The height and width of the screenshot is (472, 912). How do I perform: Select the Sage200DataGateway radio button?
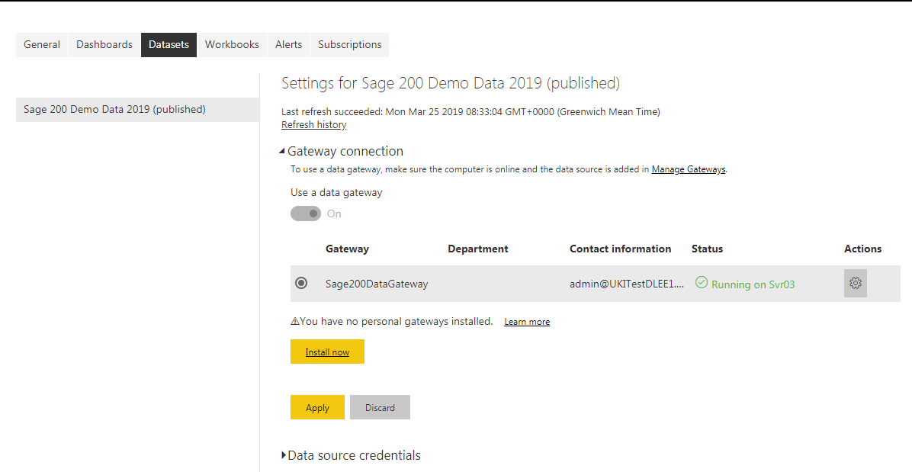[x=302, y=282]
